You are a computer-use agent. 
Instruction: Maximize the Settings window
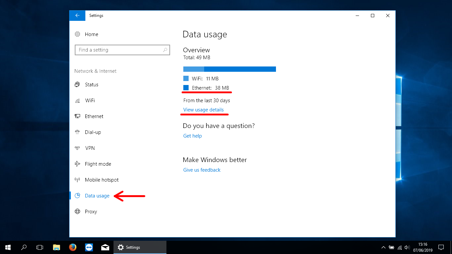pyautogui.click(x=373, y=16)
